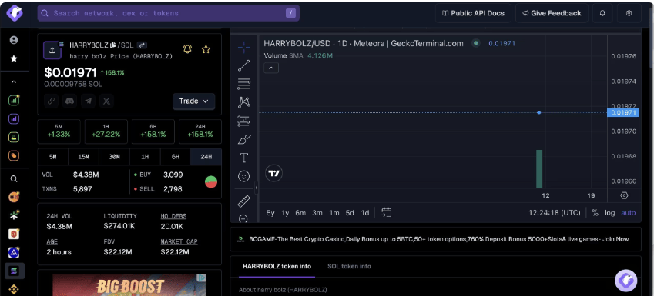Select the text annotation tool
The width and height of the screenshot is (654, 296).
pyautogui.click(x=244, y=158)
